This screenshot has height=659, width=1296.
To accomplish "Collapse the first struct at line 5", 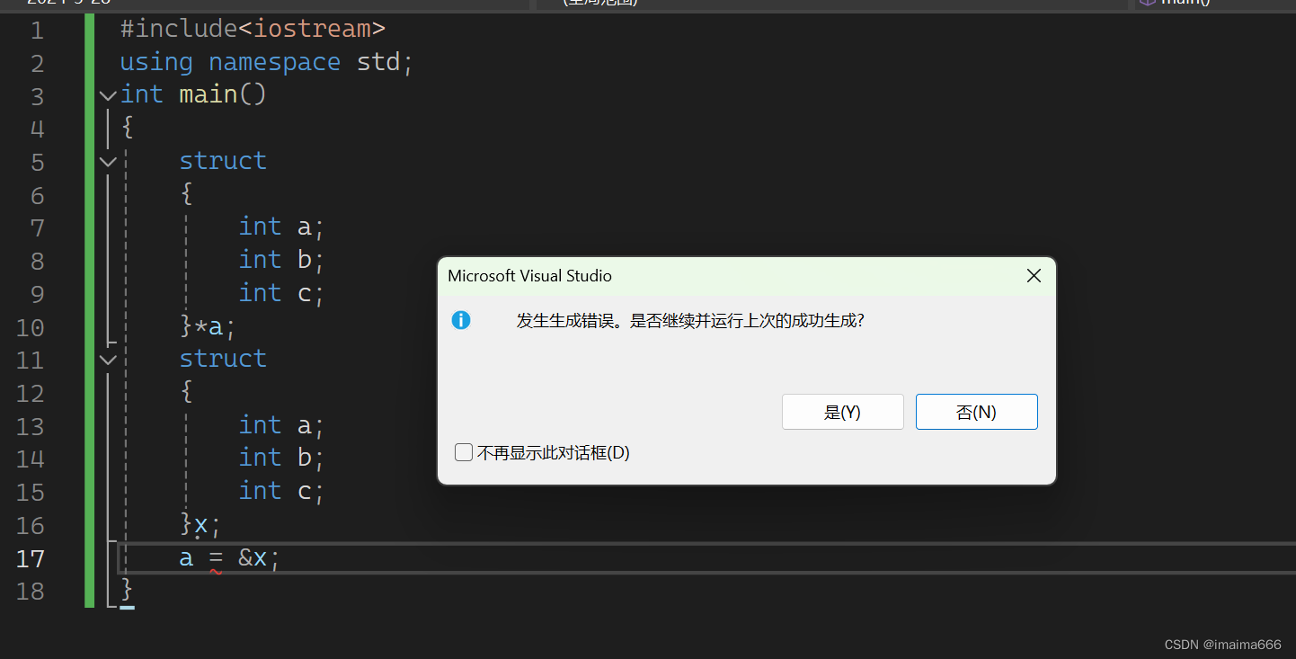I will (108, 161).
